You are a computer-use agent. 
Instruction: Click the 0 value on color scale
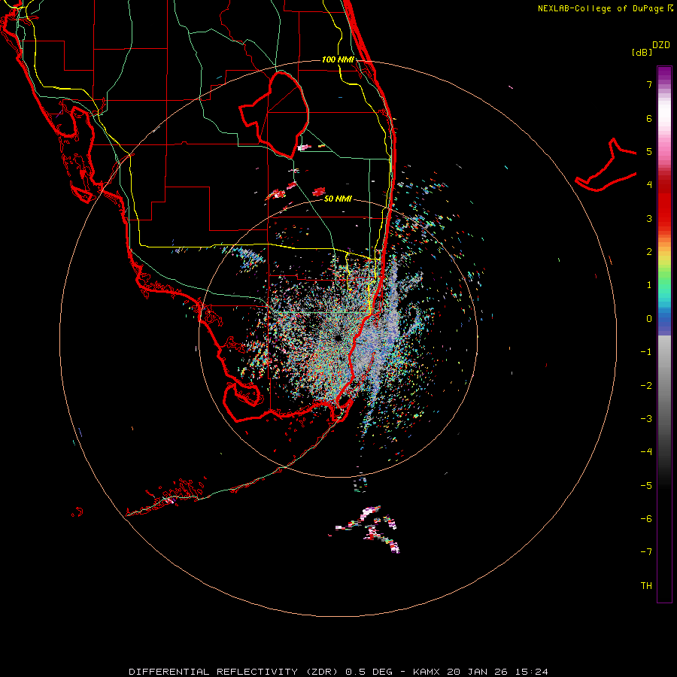[x=649, y=319]
